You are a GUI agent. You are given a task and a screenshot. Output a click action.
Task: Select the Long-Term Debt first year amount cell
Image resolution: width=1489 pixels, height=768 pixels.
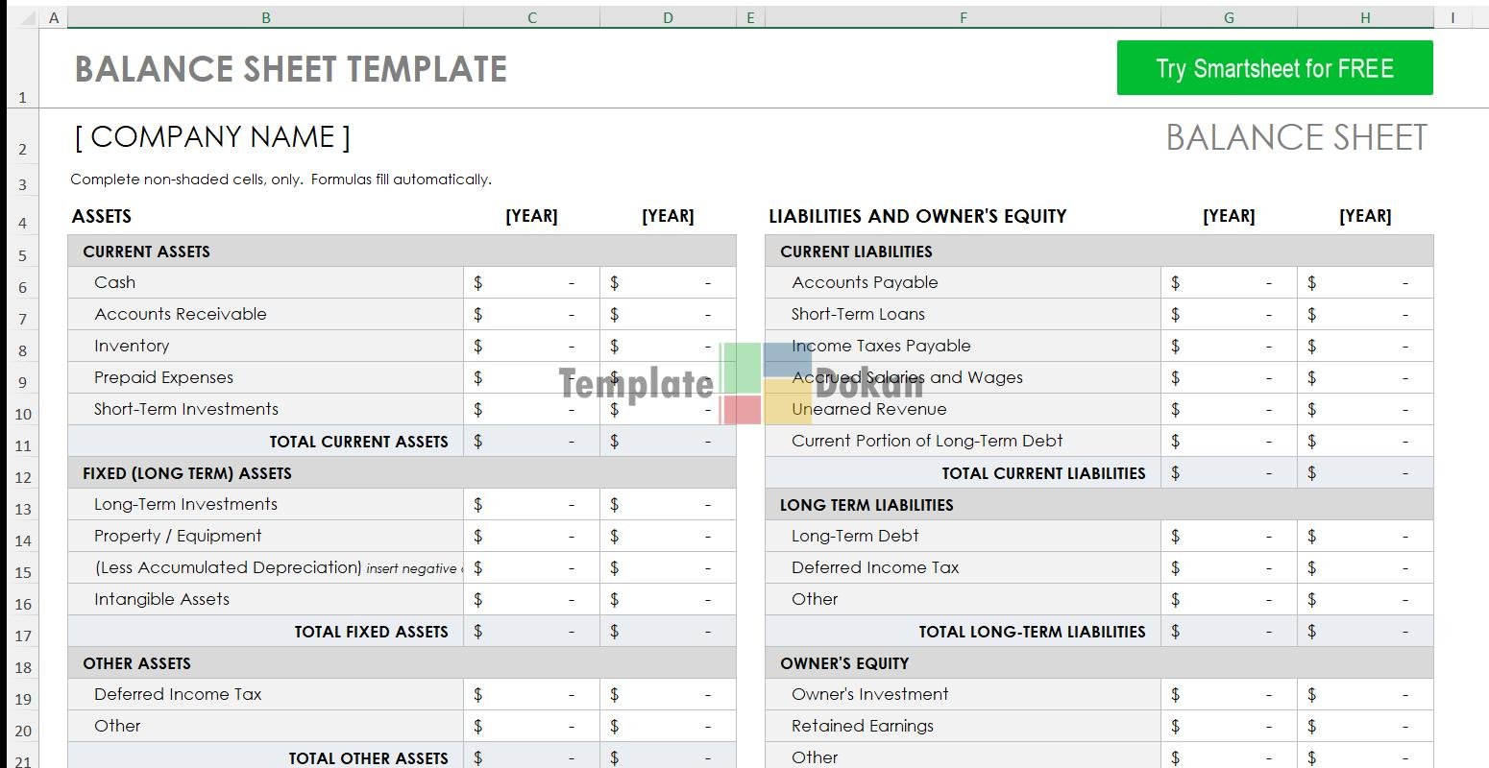click(1228, 536)
